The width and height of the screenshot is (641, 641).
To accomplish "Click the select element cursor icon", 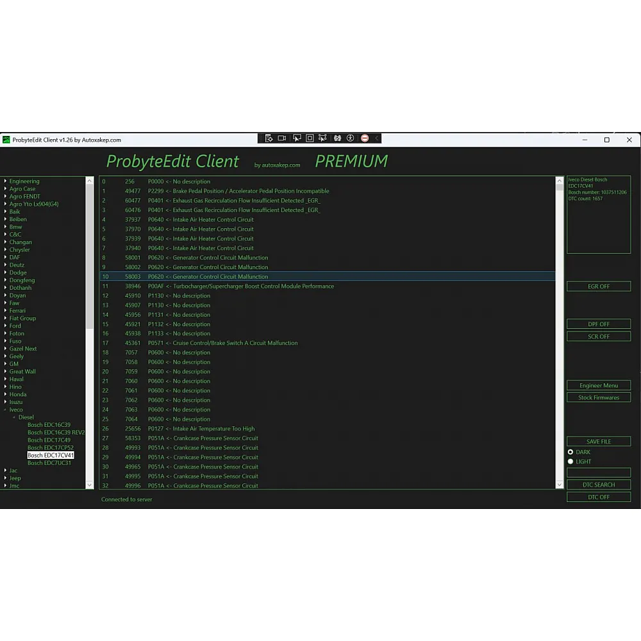I will [x=296, y=138].
